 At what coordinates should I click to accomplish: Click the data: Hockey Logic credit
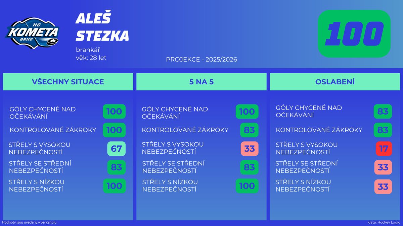tap(384, 222)
